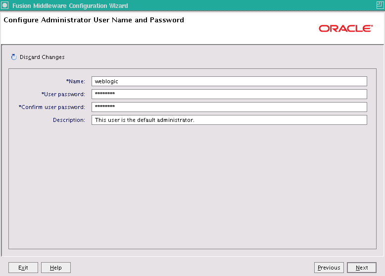Click the Configure Administrator User Name heading
The image size is (385, 276).
(94, 20)
